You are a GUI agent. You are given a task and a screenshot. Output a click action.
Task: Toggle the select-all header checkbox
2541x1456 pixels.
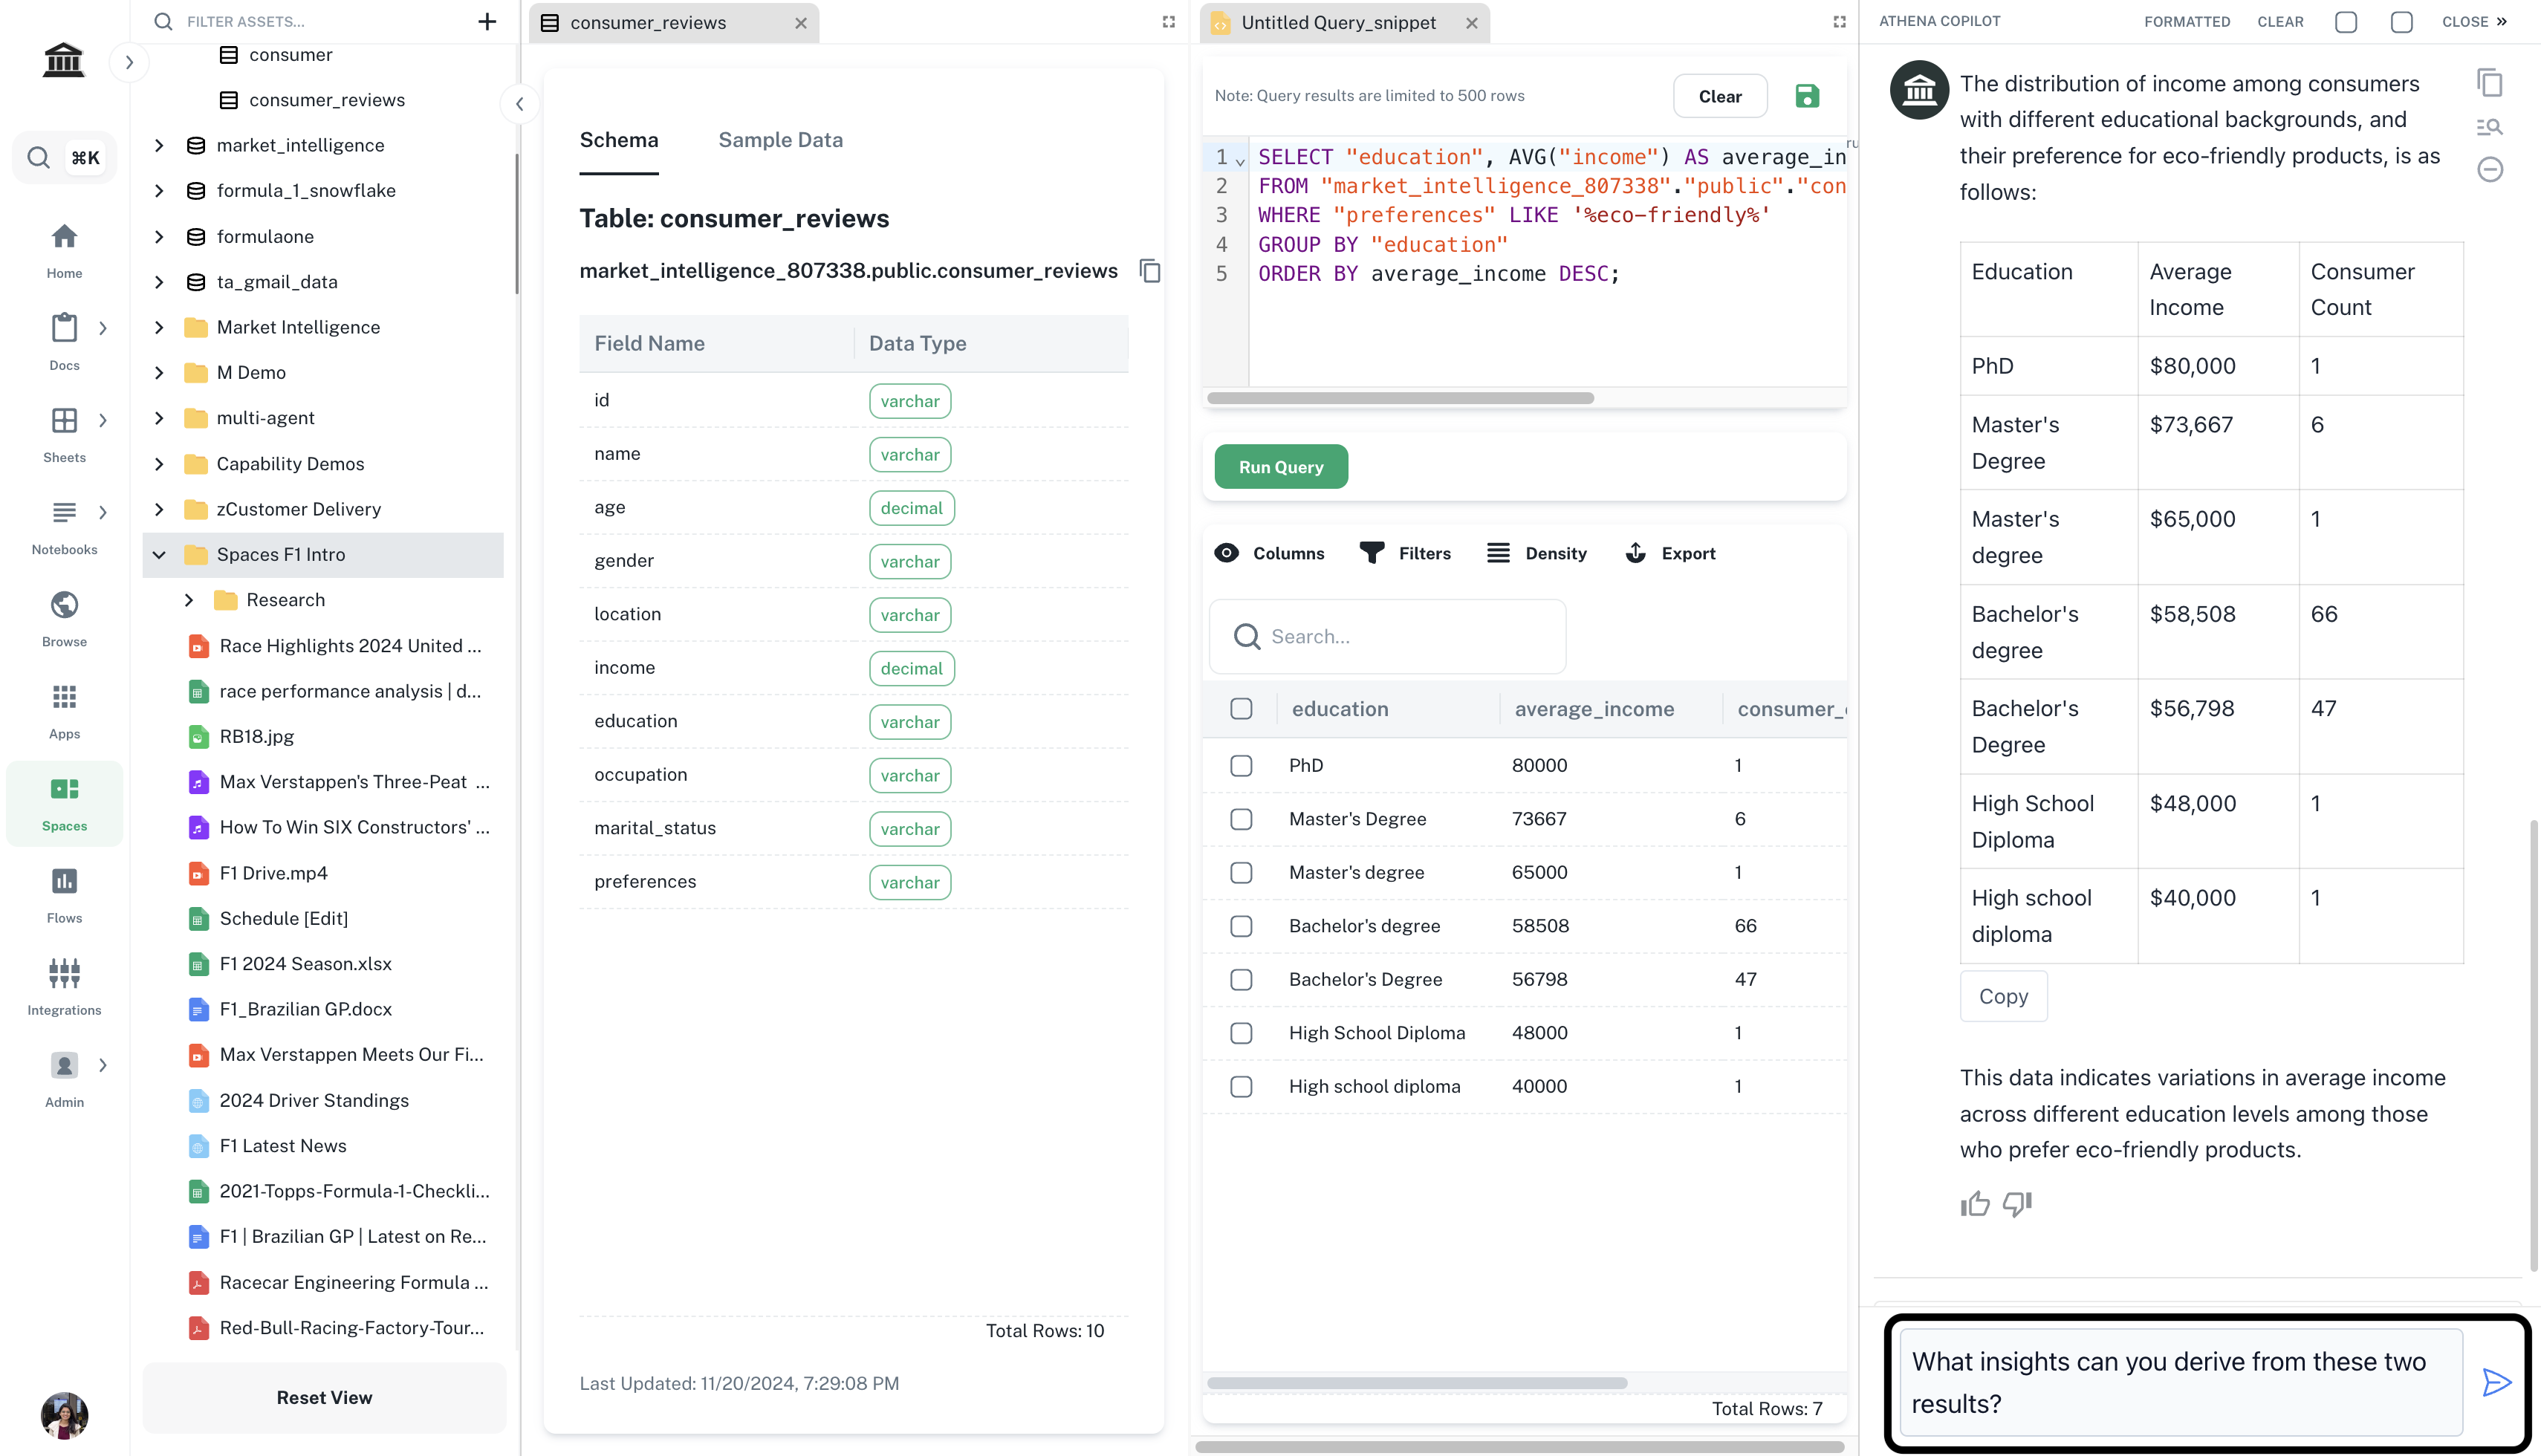[x=1241, y=709]
